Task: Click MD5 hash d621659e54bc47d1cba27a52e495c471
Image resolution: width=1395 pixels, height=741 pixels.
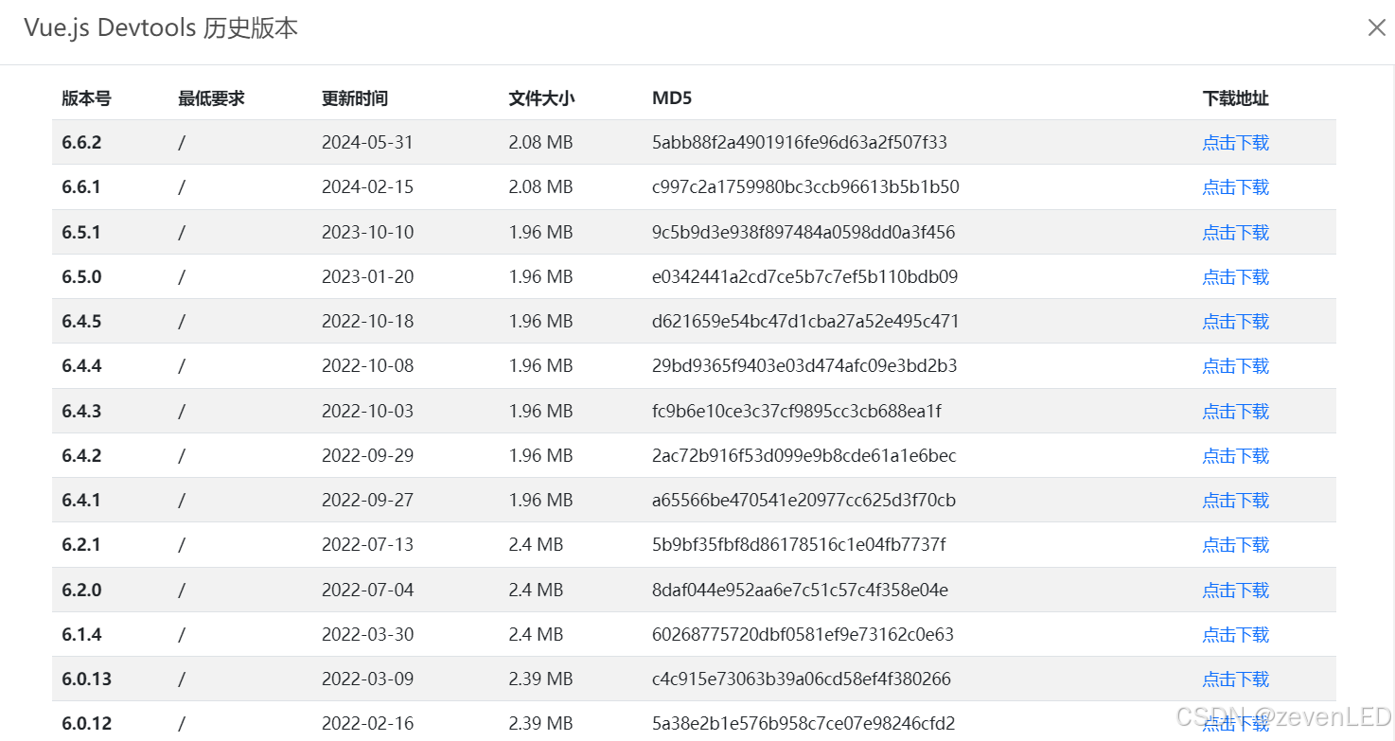Action: (x=805, y=322)
